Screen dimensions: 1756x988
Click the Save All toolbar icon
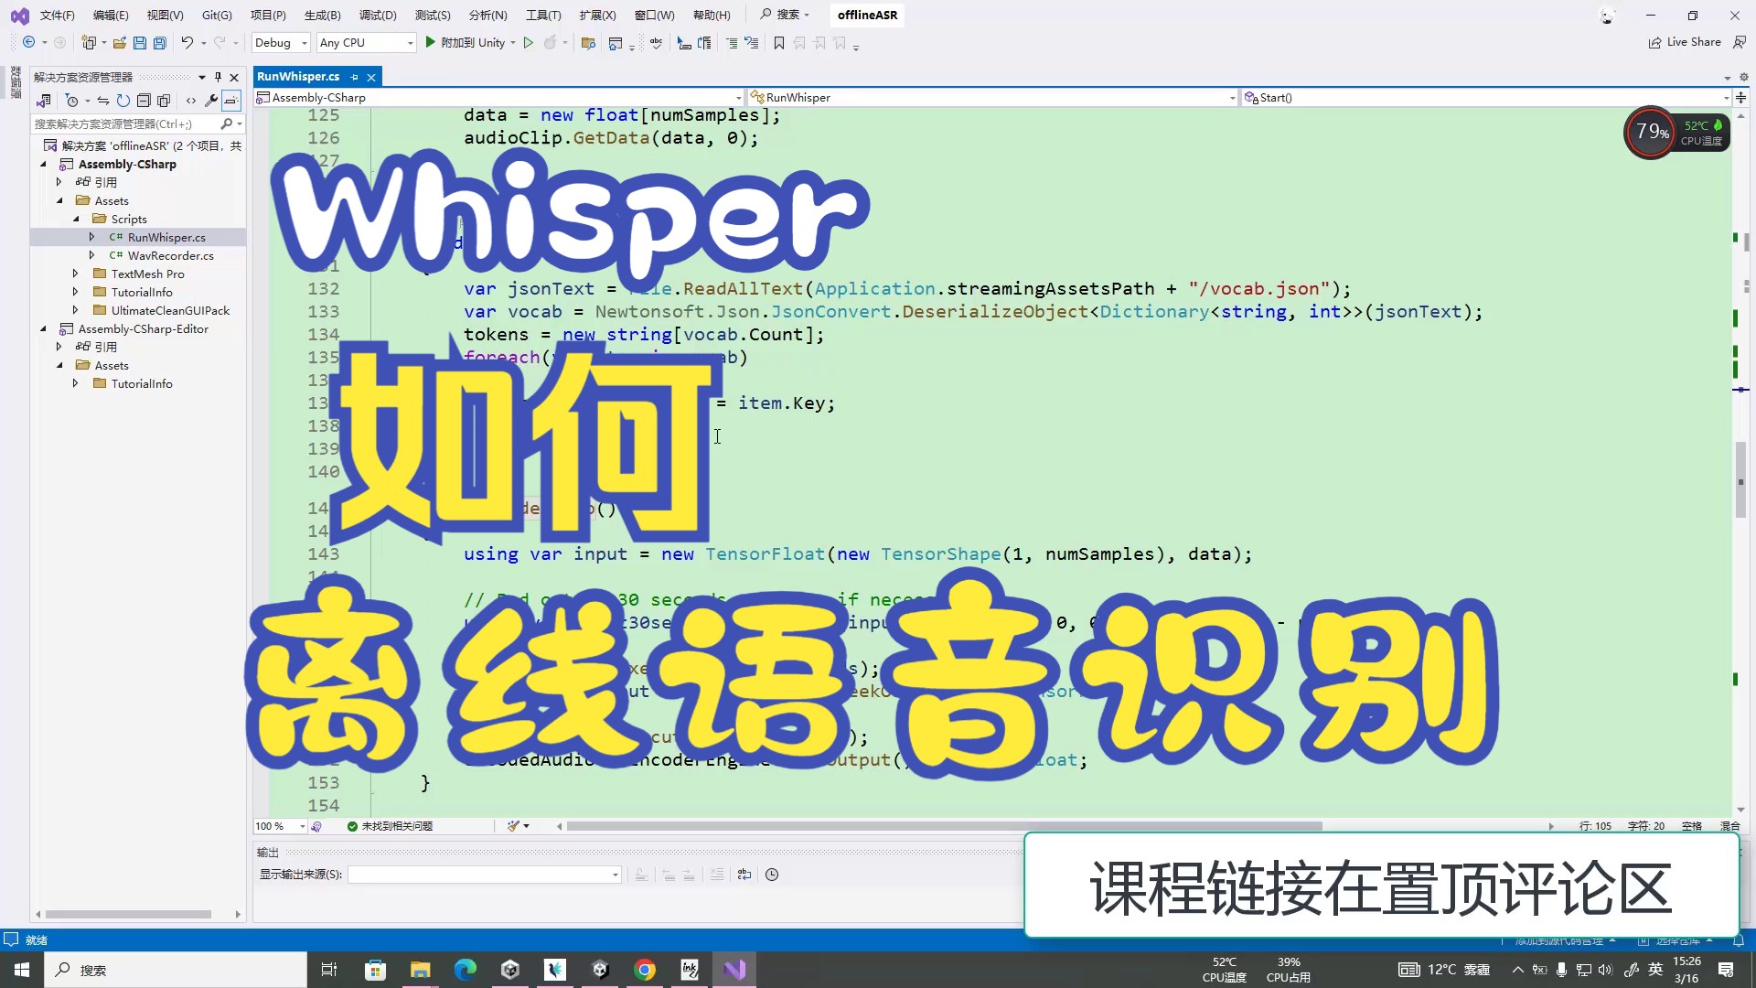(x=160, y=43)
